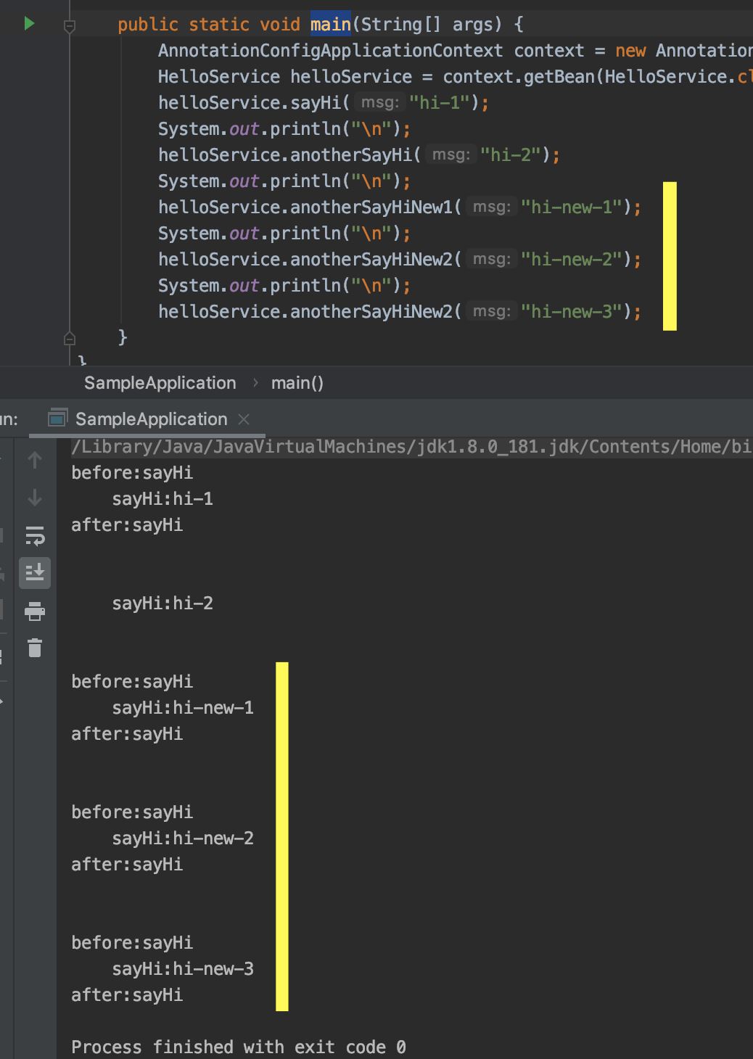The image size is (753, 1059).
Task: Click the "hi-2" string literal
Action: (510, 155)
